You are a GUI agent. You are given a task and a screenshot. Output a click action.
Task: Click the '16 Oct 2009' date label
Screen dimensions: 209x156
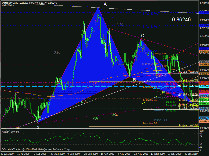107,154
